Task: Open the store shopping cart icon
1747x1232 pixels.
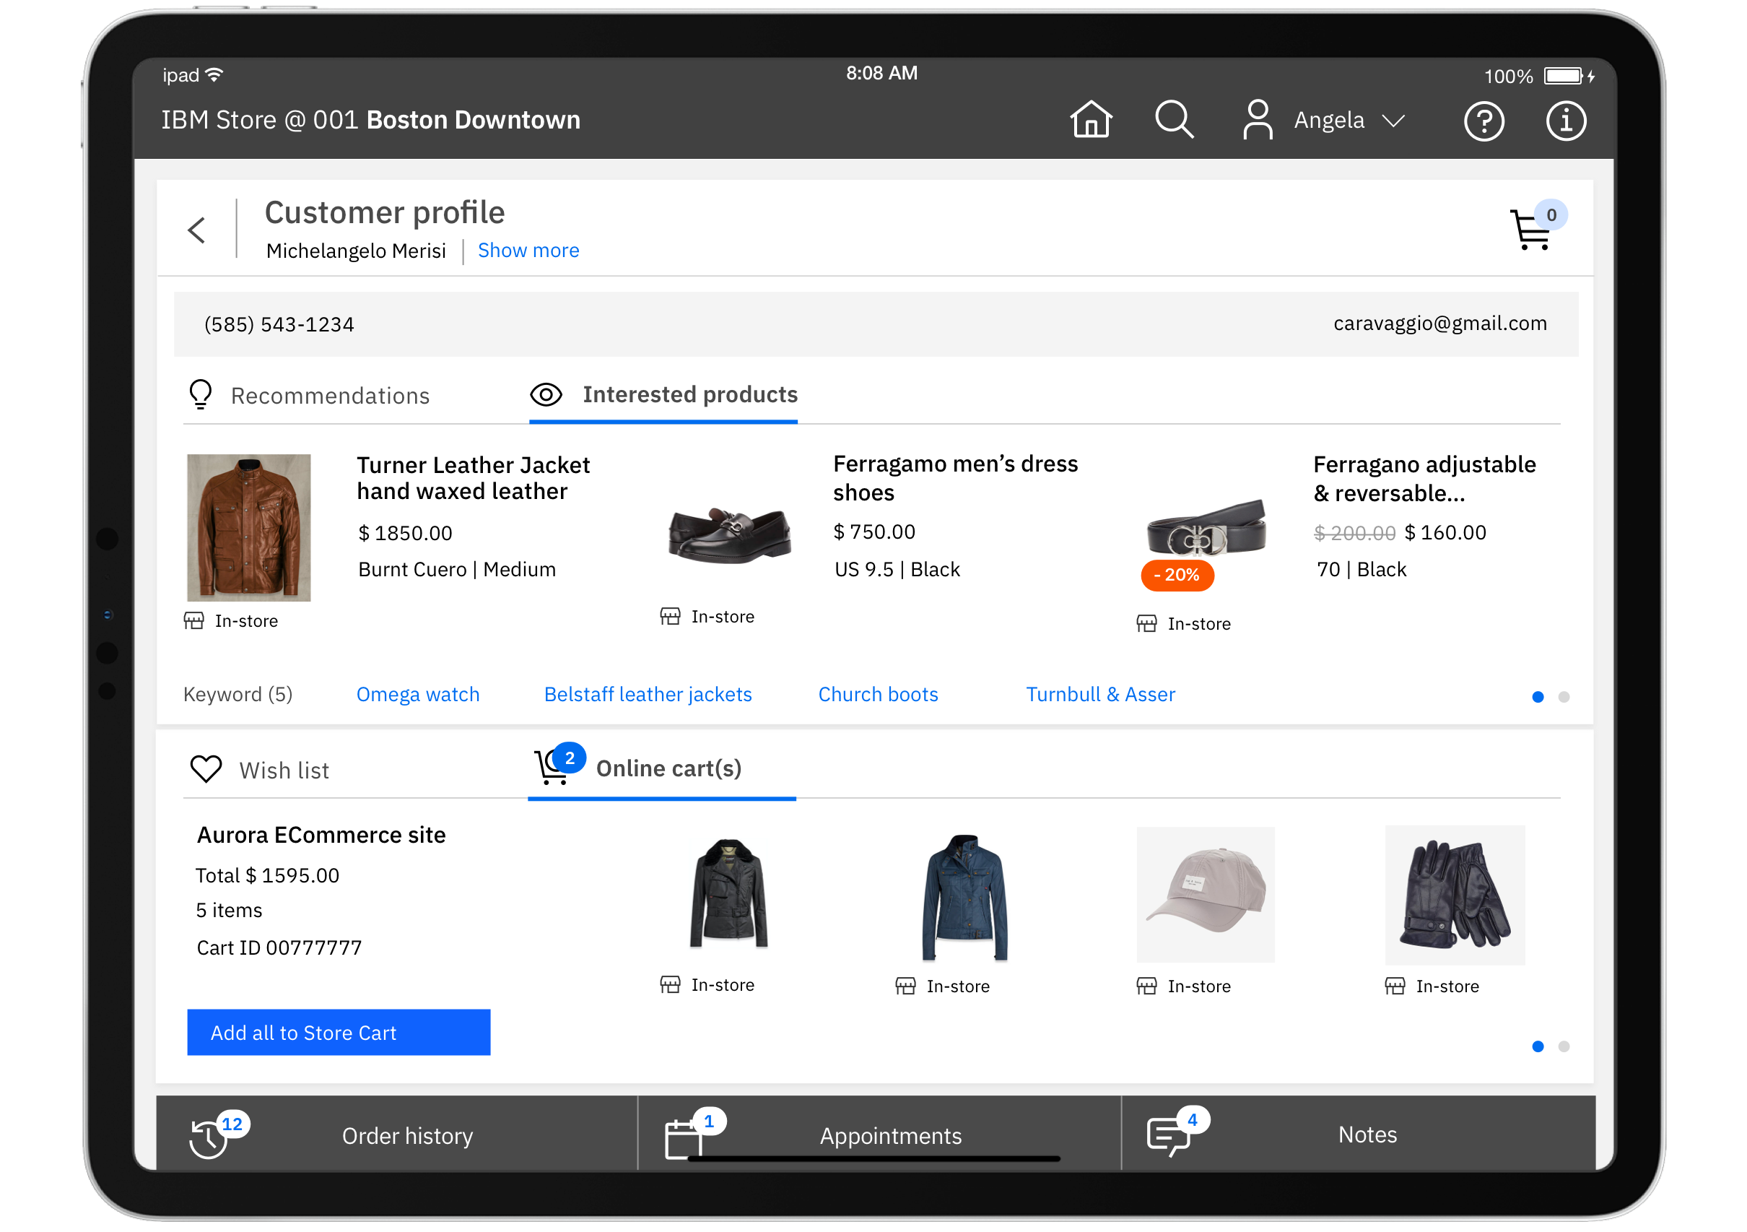Action: click(1530, 229)
